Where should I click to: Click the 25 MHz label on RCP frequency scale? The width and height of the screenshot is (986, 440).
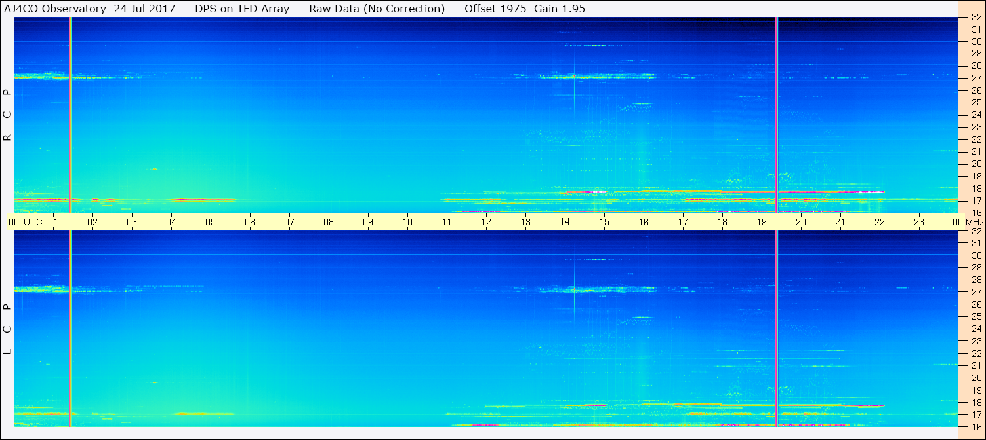point(976,103)
